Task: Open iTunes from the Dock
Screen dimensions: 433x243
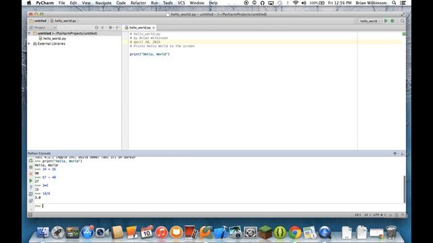Action: (x=161, y=232)
